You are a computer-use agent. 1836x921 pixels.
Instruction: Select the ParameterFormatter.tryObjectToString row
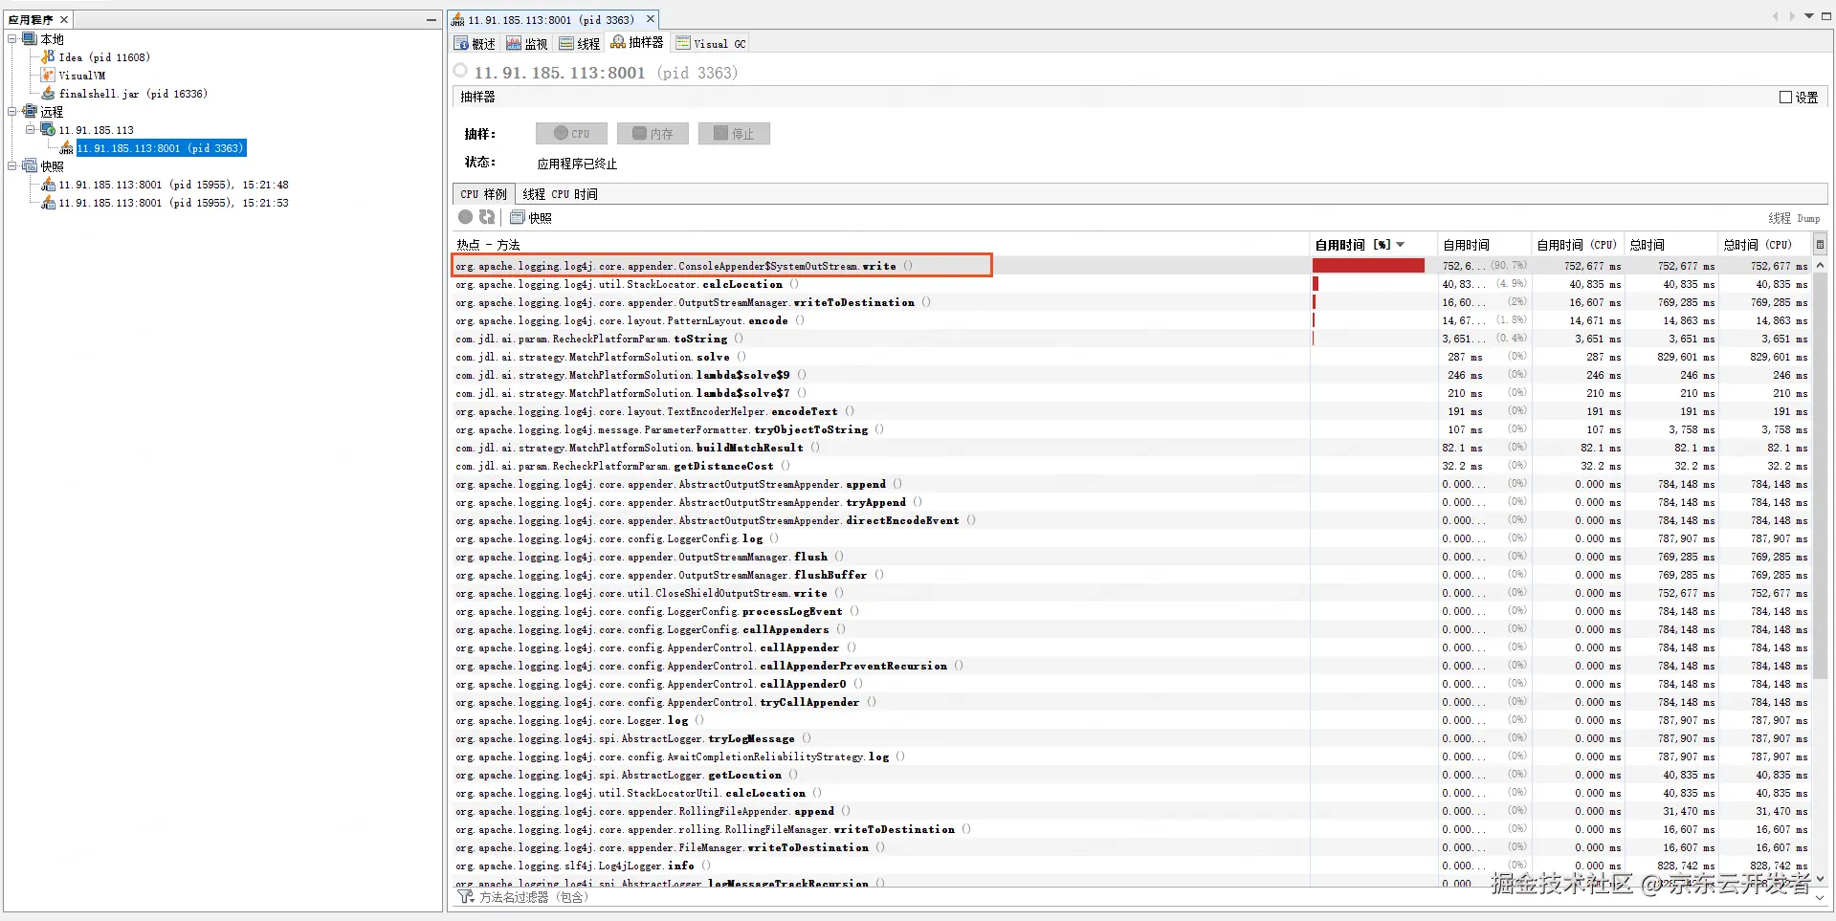[1132, 429]
